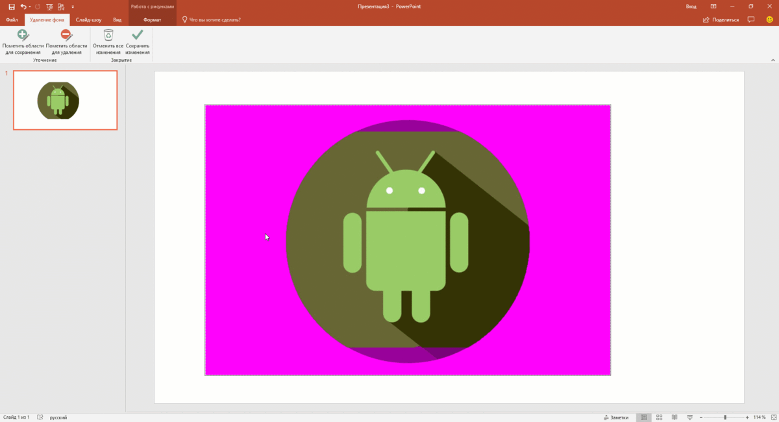Select slide 1 thumbnail in panel
Viewport: 779px width, 422px height.
pos(66,100)
